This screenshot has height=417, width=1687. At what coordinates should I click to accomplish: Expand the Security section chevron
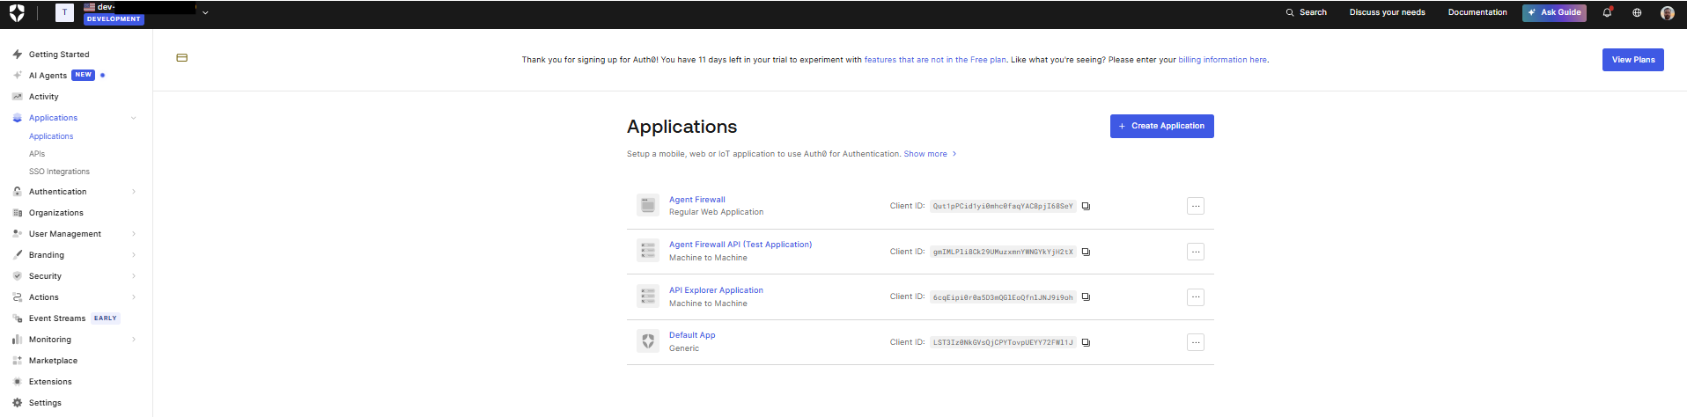point(134,276)
